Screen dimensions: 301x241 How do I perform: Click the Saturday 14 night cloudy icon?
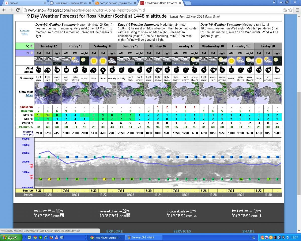pos(112,61)
